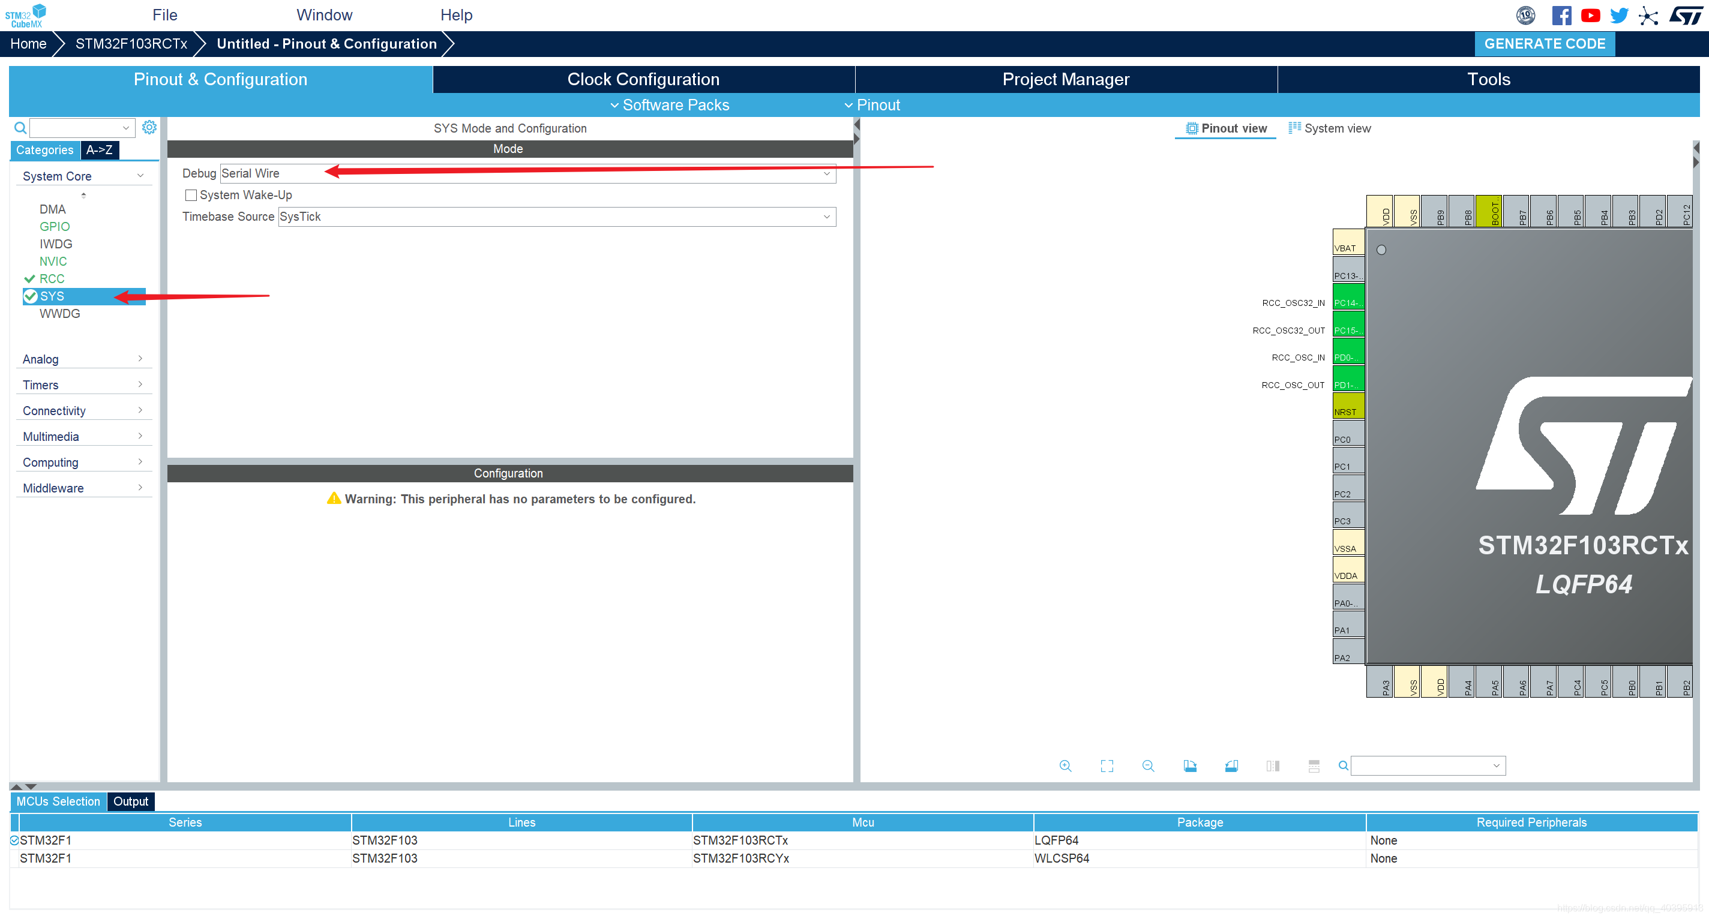Click the fit-to-screen icon below pinout
The width and height of the screenshot is (1709, 919).
1107,766
